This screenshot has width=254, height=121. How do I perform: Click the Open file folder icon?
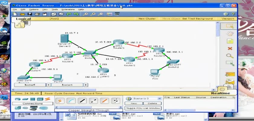[x=22, y=14]
